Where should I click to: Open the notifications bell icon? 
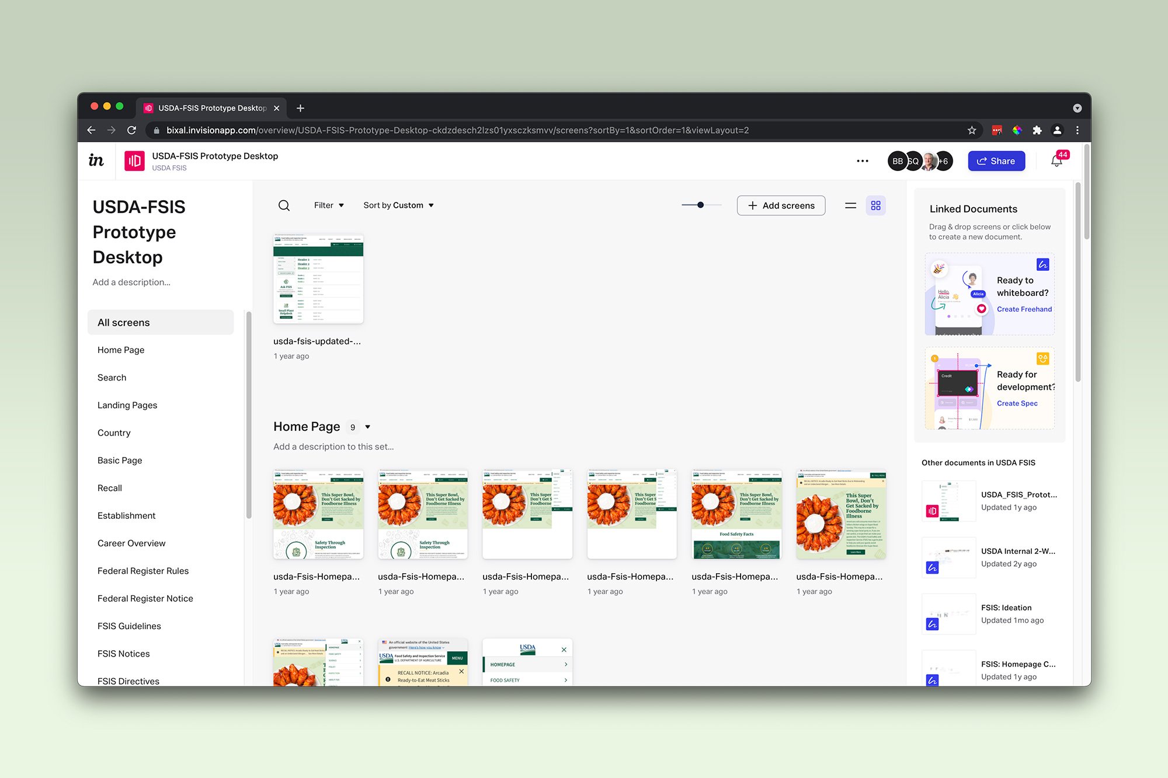point(1056,161)
